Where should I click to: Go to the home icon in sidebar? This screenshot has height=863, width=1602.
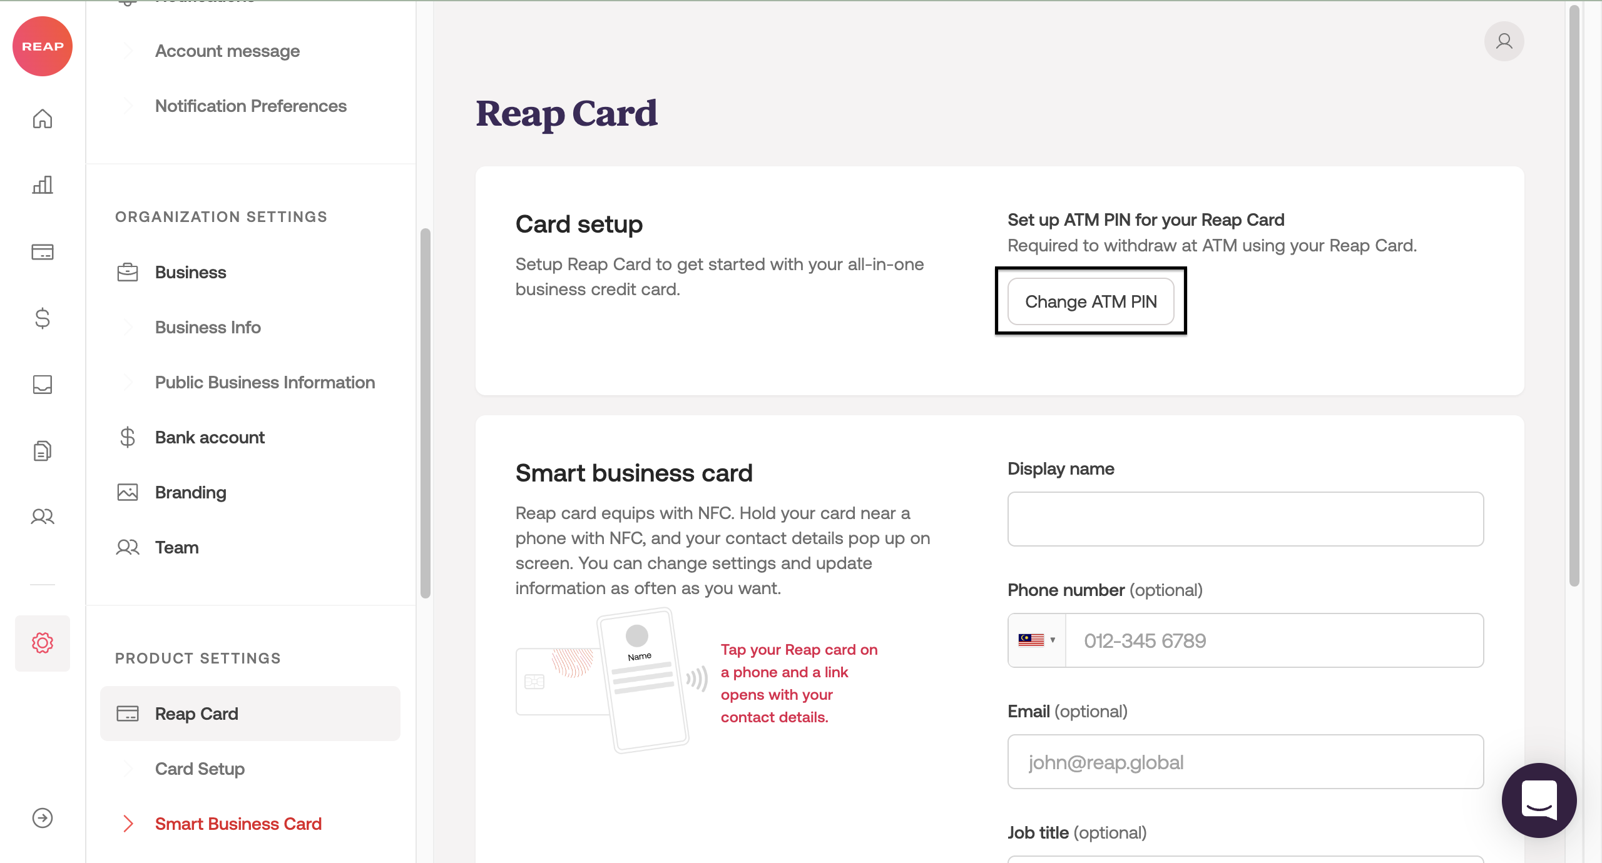click(x=43, y=119)
